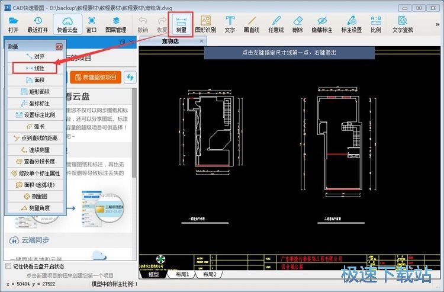Choose 矩形面积 rectangle area measurement
This screenshot has height=292, width=444.
[34, 91]
